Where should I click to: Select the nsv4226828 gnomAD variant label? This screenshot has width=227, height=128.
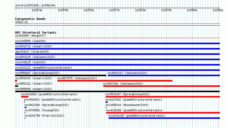click(x=49, y=94)
